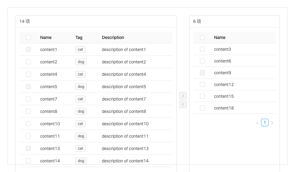
Task: Click the cat tag for content7
Action: click(x=80, y=99)
